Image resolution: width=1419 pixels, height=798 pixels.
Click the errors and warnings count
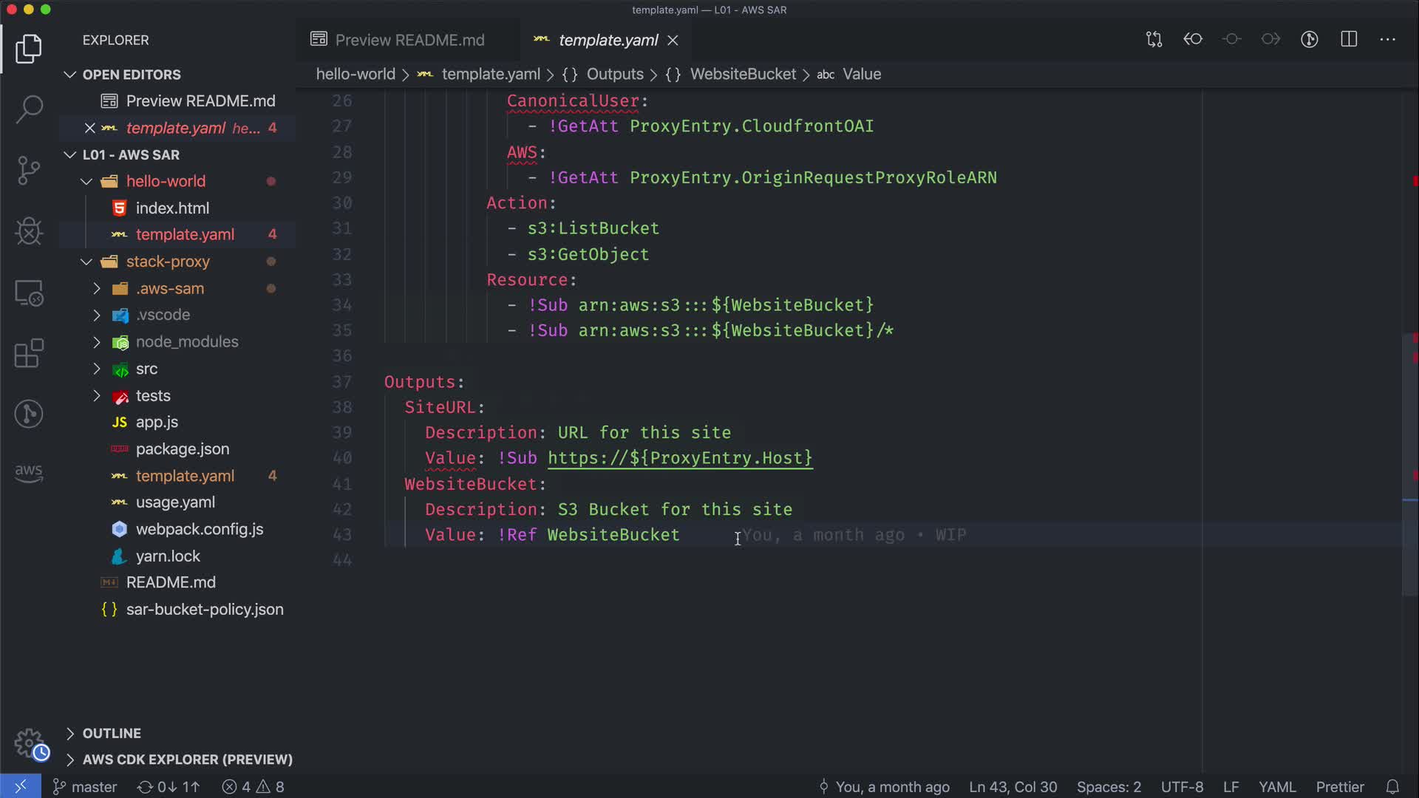pos(253,787)
